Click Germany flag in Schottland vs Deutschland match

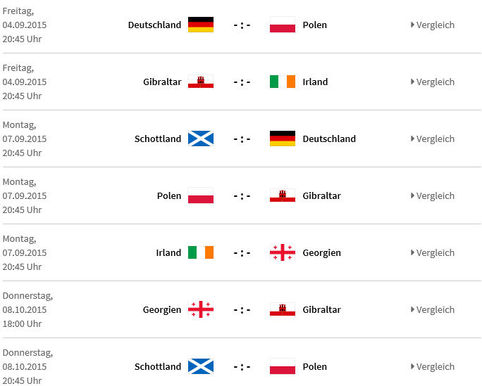click(x=283, y=139)
